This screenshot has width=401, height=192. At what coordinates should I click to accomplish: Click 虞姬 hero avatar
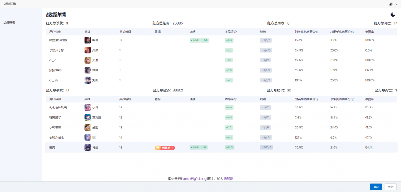(88, 128)
